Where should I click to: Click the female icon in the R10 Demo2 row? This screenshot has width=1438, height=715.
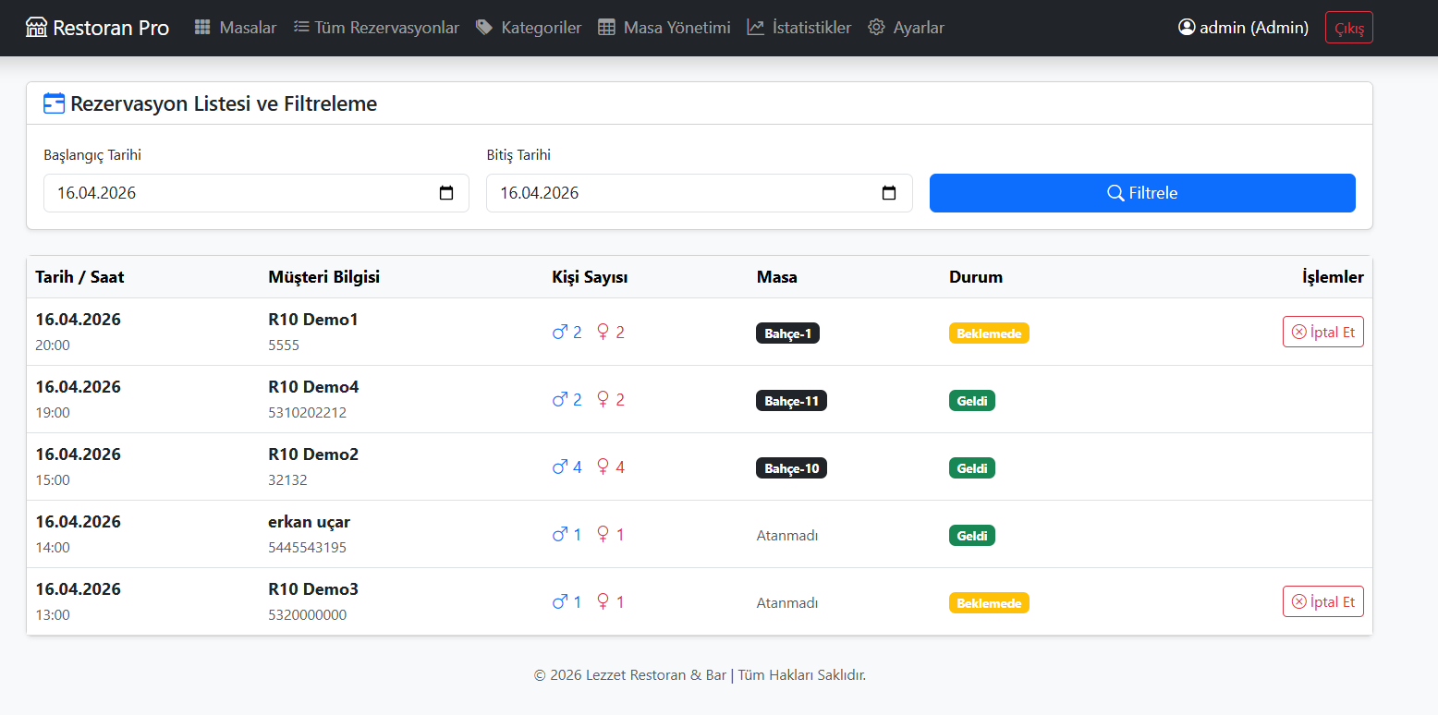pos(603,467)
